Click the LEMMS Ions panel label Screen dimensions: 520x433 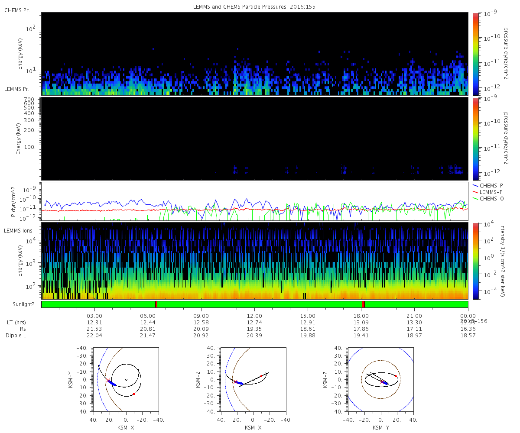(19, 230)
